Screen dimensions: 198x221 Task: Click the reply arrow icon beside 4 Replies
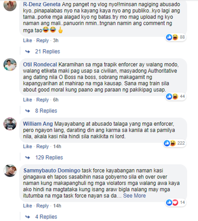(x=28, y=217)
